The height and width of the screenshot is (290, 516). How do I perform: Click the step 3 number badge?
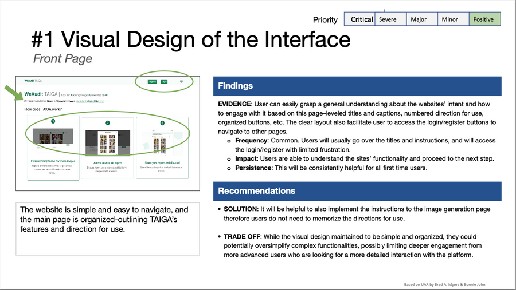[x=162, y=123]
